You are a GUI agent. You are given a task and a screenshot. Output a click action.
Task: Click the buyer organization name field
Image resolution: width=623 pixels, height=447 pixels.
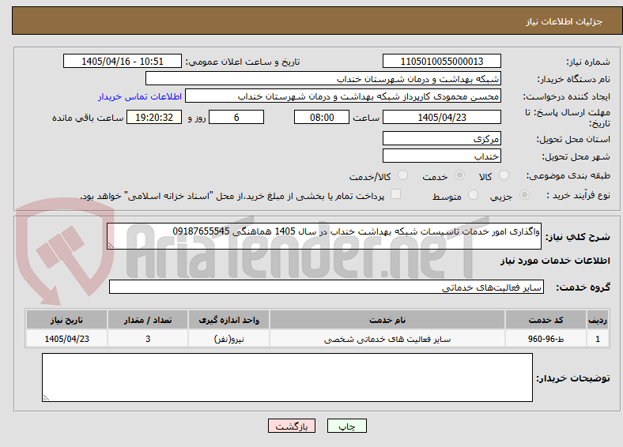click(323, 79)
